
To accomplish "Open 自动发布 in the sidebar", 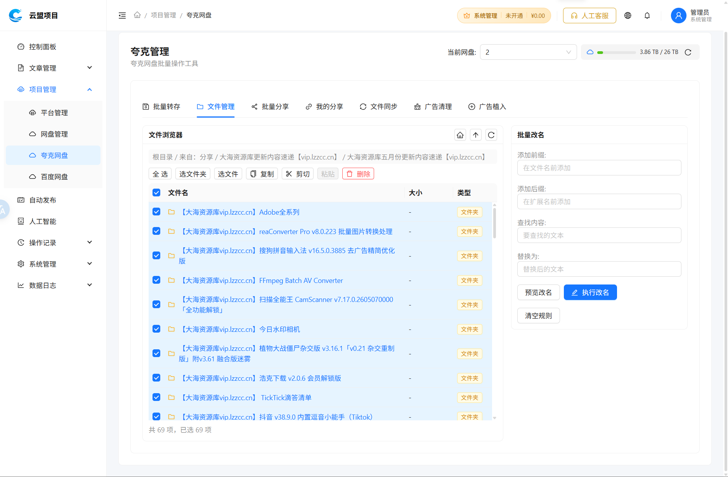I will pyautogui.click(x=53, y=200).
